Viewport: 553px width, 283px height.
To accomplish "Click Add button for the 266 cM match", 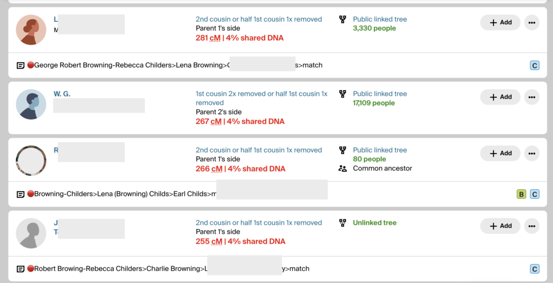I will (x=500, y=154).
